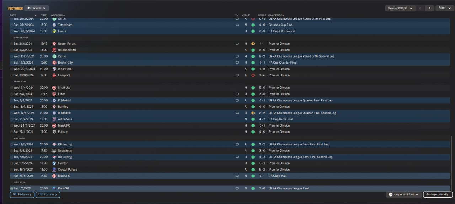Click the Carabao Cup Final competition text

click(x=281, y=25)
